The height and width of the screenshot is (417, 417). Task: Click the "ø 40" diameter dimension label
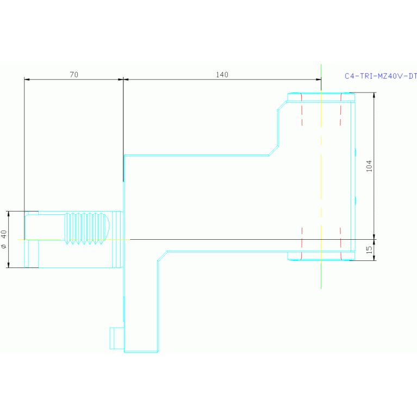point(4,239)
